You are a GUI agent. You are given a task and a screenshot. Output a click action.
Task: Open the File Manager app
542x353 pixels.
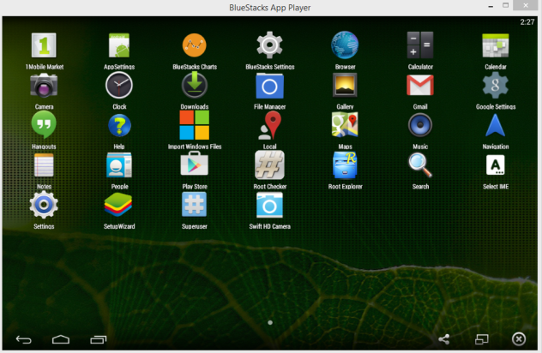coord(269,86)
